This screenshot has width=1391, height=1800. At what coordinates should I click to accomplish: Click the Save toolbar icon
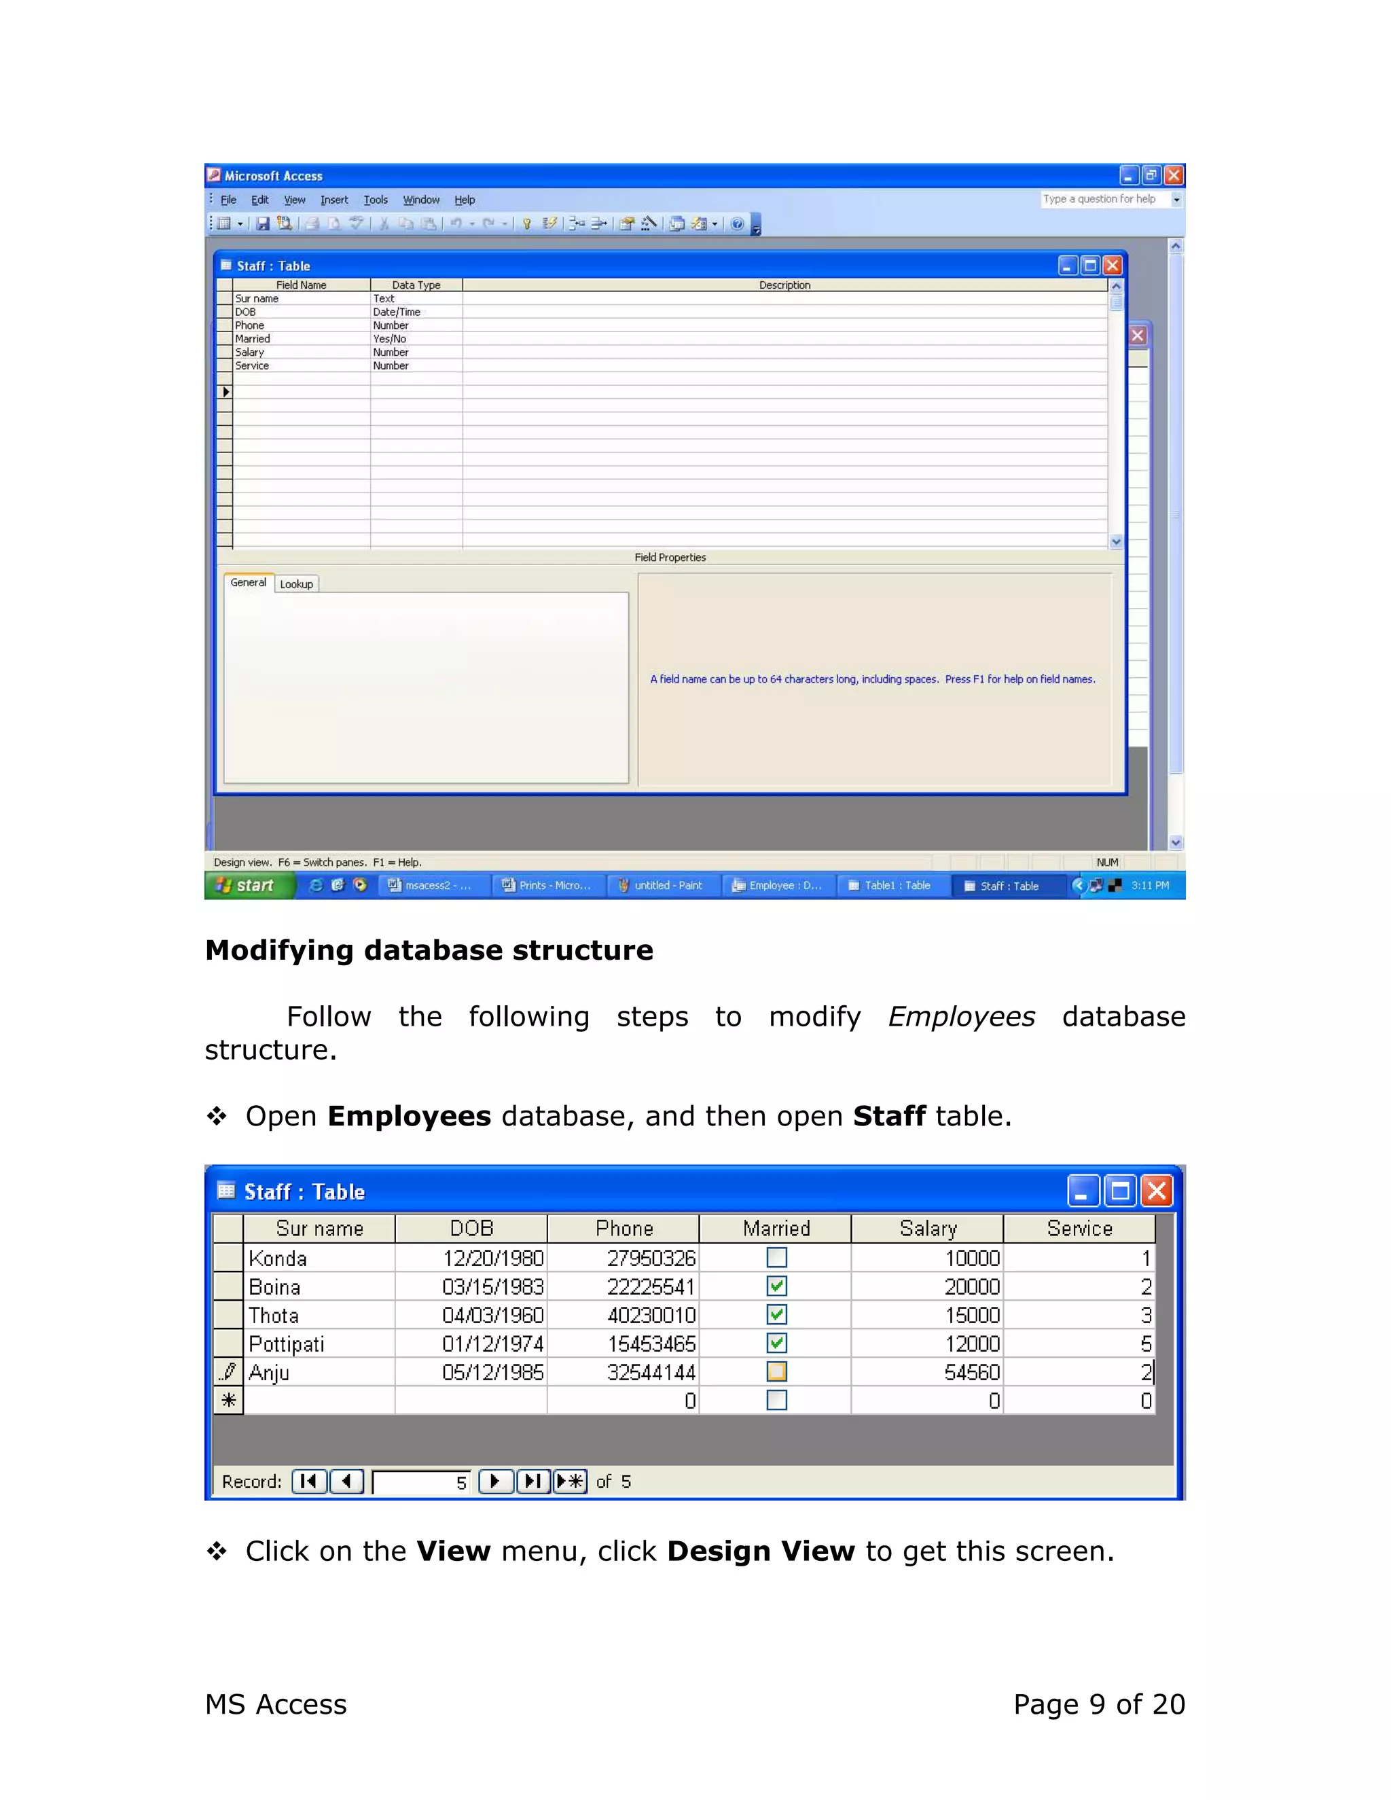pos(263,224)
